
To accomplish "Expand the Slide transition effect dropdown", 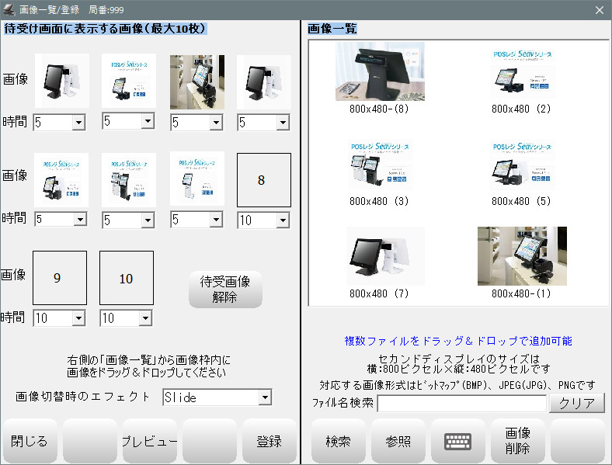I will pyautogui.click(x=265, y=397).
